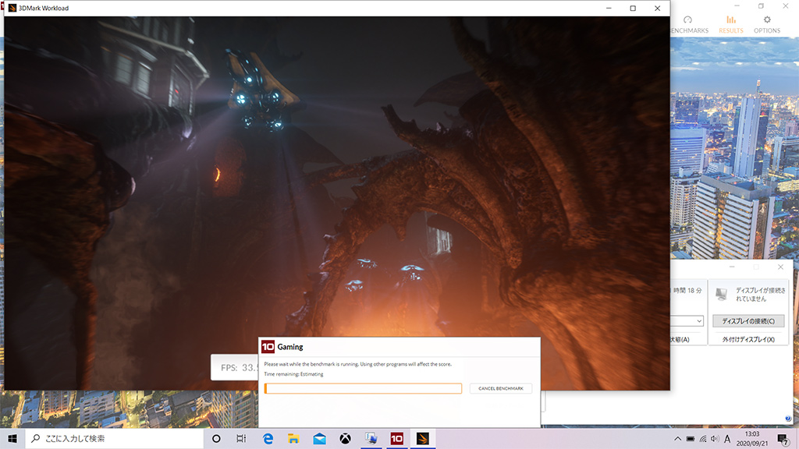
Task: Click the volume speaker tray icon
Action: click(715, 439)
